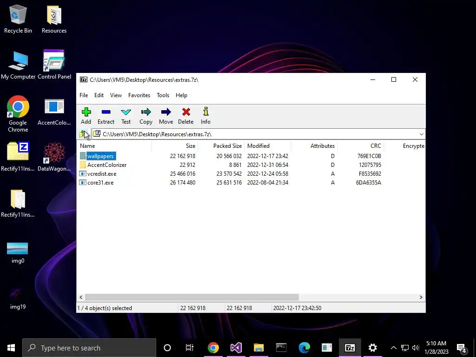Expand the address bar path dropdown

click(421, 134)
